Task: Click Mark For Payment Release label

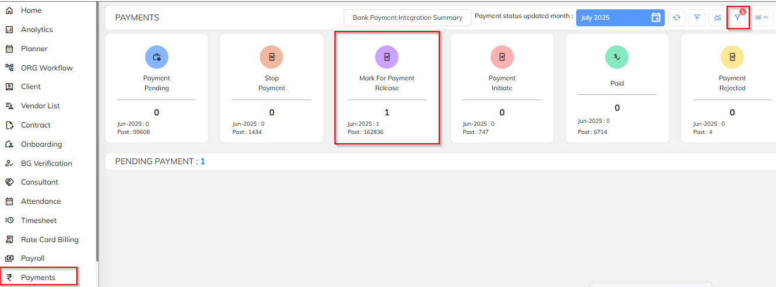Action: (387, 83)
